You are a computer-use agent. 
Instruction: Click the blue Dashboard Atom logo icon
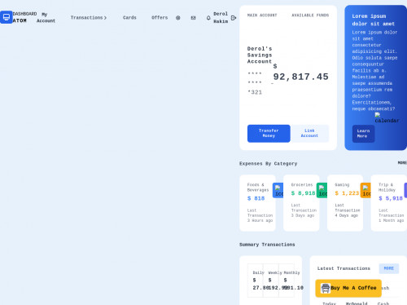pyautogui.click(x=6, y=17)
